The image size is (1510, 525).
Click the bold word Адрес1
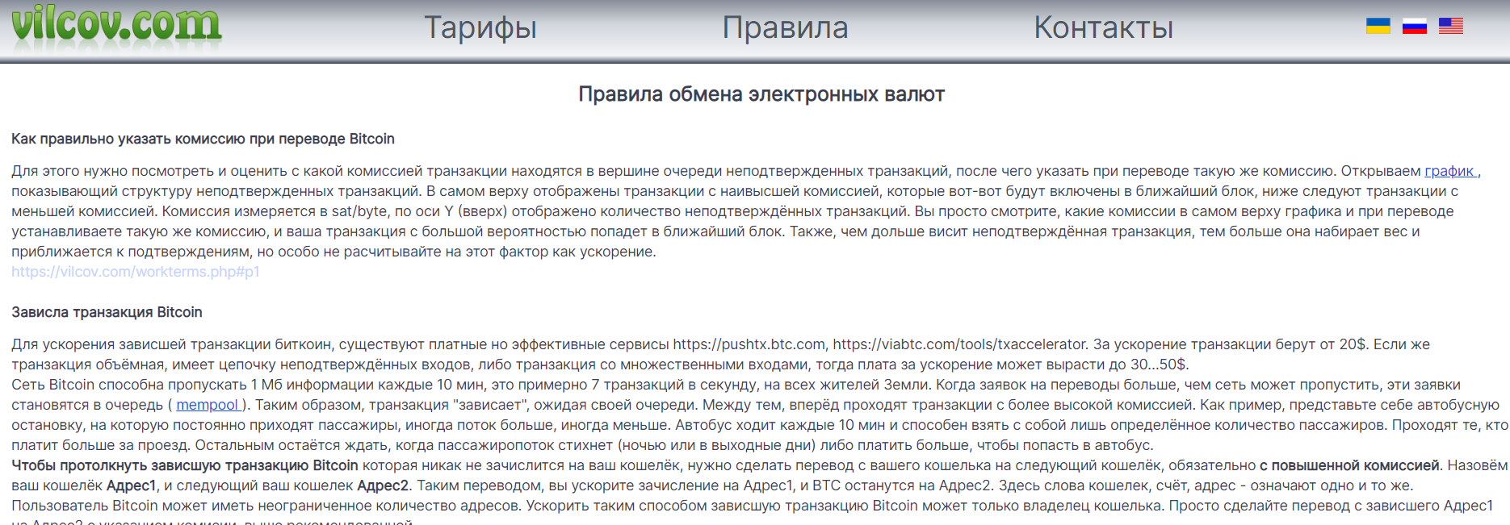click(x=131, y=485)
